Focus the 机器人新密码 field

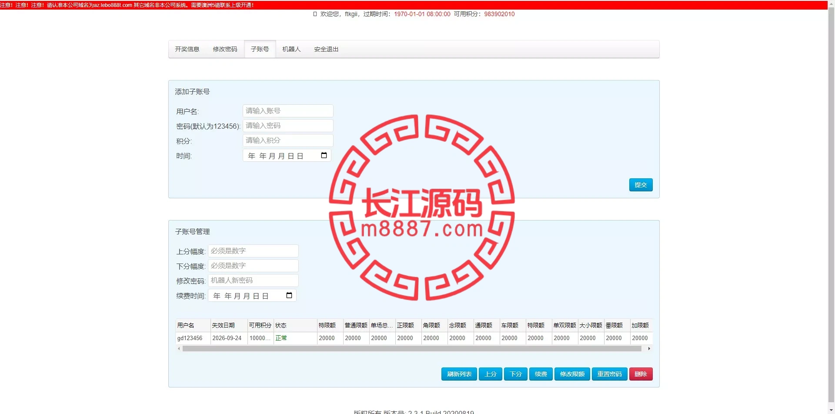click(253, 280)
